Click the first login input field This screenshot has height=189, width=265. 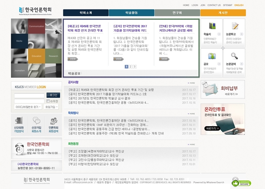(30, 95)
